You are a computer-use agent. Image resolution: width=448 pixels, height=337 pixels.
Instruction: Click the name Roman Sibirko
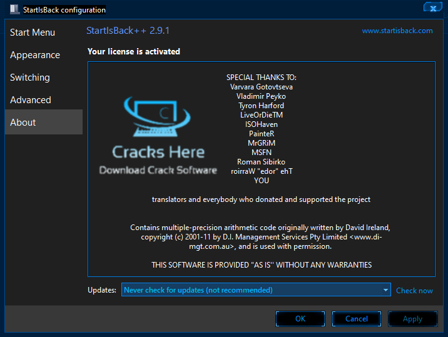coord(261,162)
